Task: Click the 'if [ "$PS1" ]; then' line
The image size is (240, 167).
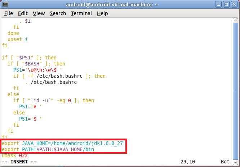Action: (x=29, y=58)
